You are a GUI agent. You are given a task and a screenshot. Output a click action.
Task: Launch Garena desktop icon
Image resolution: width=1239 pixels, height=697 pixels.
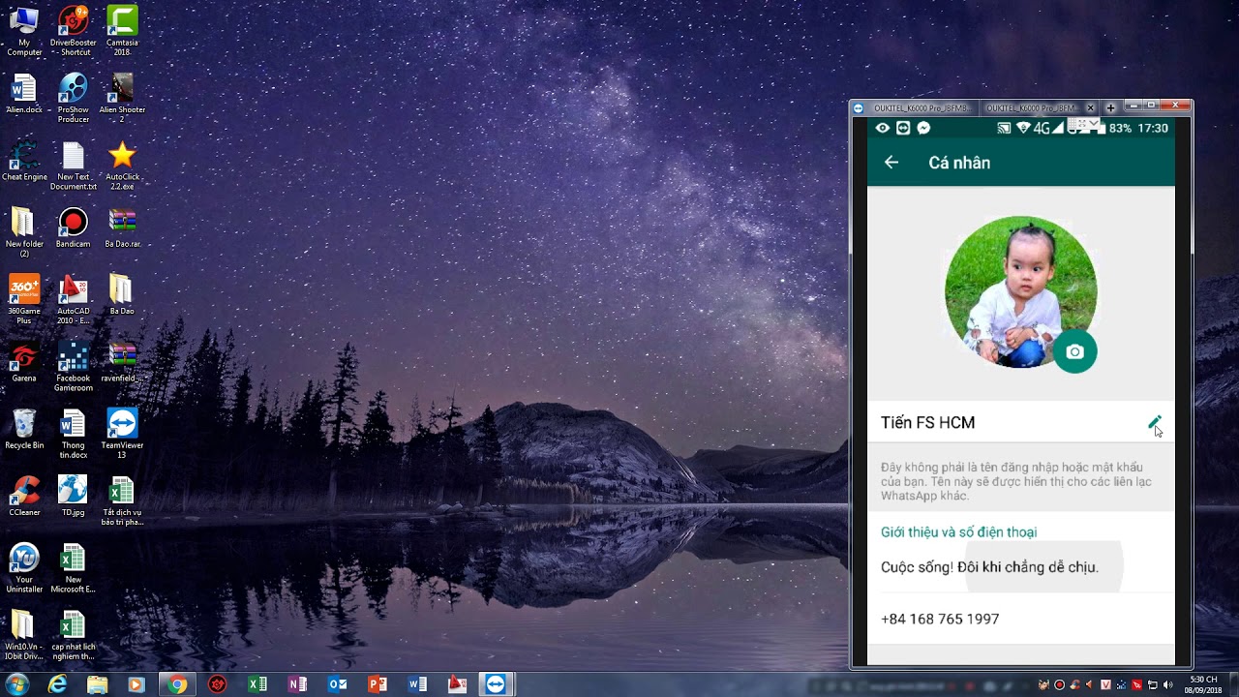(24, 362)
